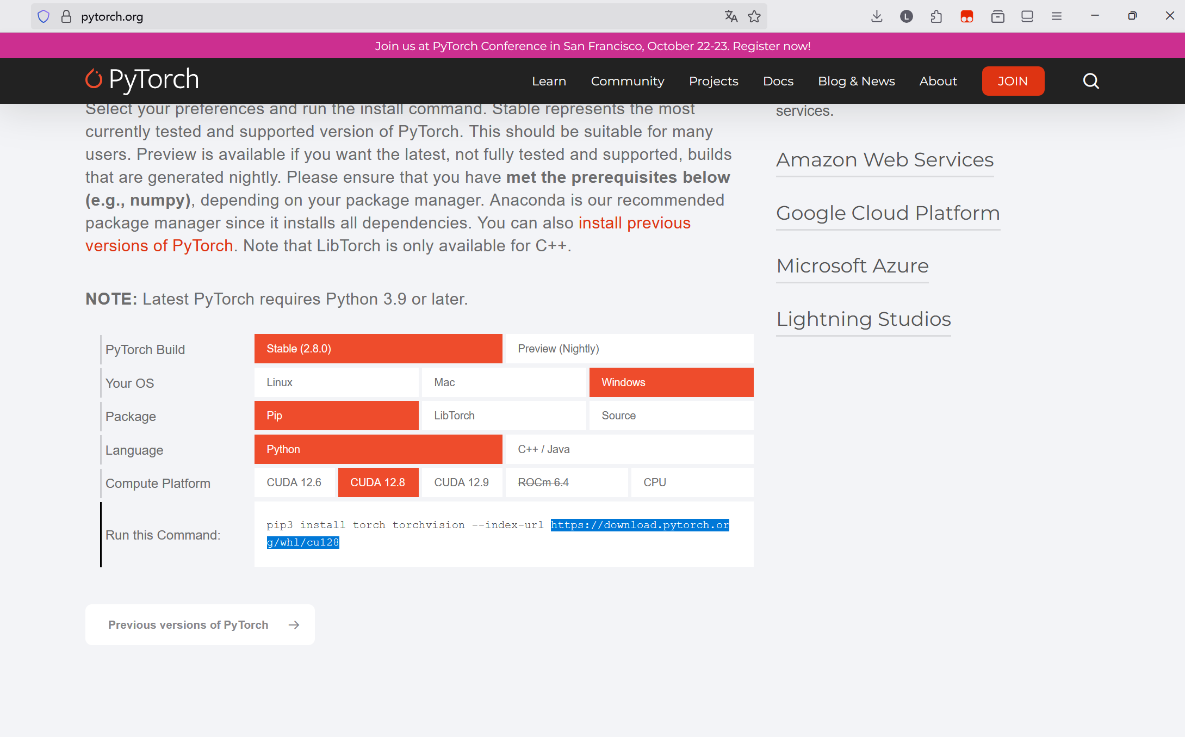This screenshot has height=737, width=1185.
Task: Select the Preview (Nightly) build
Action: click(x=629, y=349)
